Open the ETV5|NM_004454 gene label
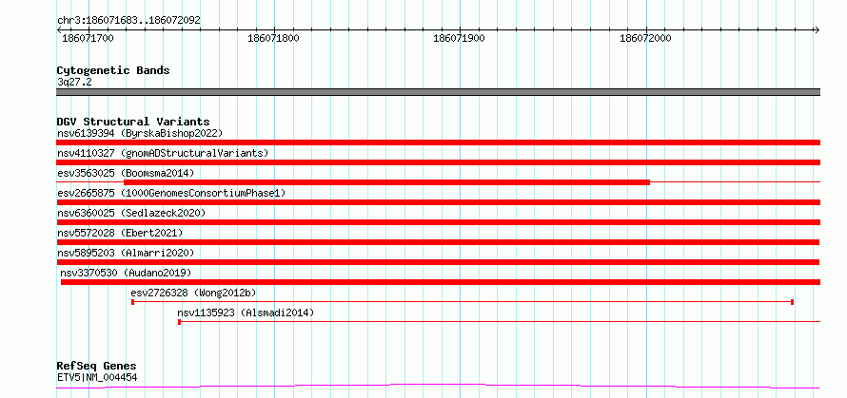The height and width of the screenshot is (398, 847). click(x=97, y=377)
